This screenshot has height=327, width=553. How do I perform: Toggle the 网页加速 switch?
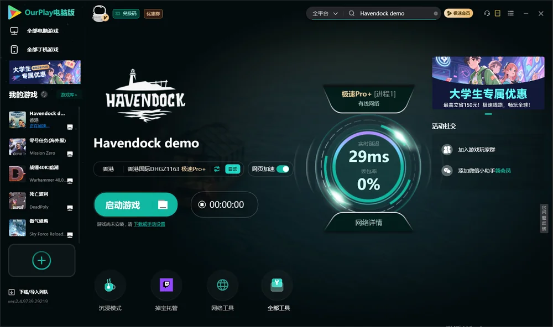283,169
